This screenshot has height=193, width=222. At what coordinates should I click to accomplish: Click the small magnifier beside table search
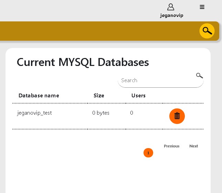tap(199, 75)
